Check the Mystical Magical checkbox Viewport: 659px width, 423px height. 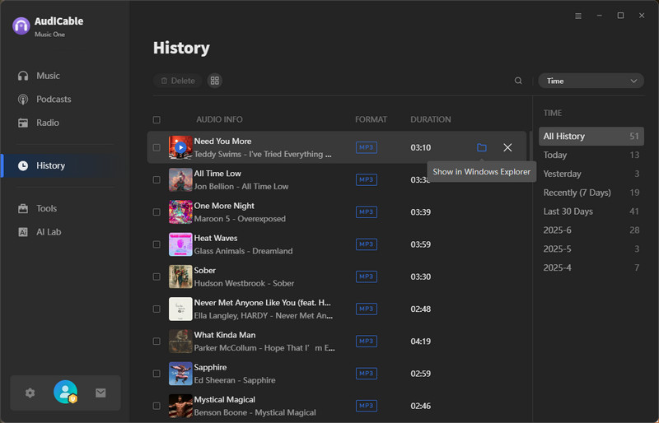pos(157,406)
